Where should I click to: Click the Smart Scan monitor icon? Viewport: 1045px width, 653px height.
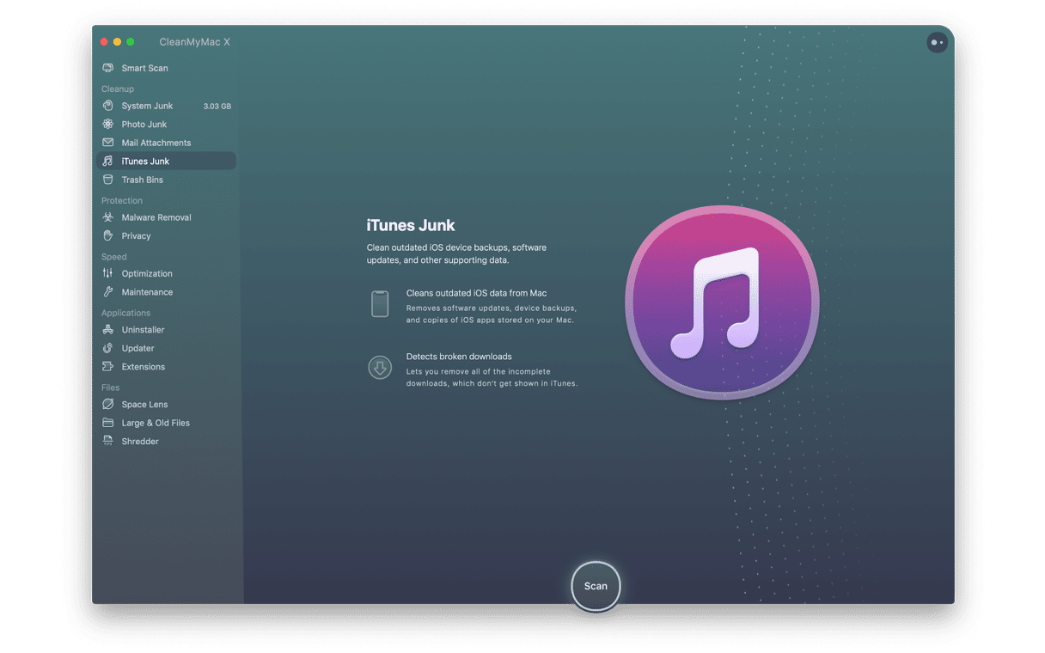click(x=107, y=68)
